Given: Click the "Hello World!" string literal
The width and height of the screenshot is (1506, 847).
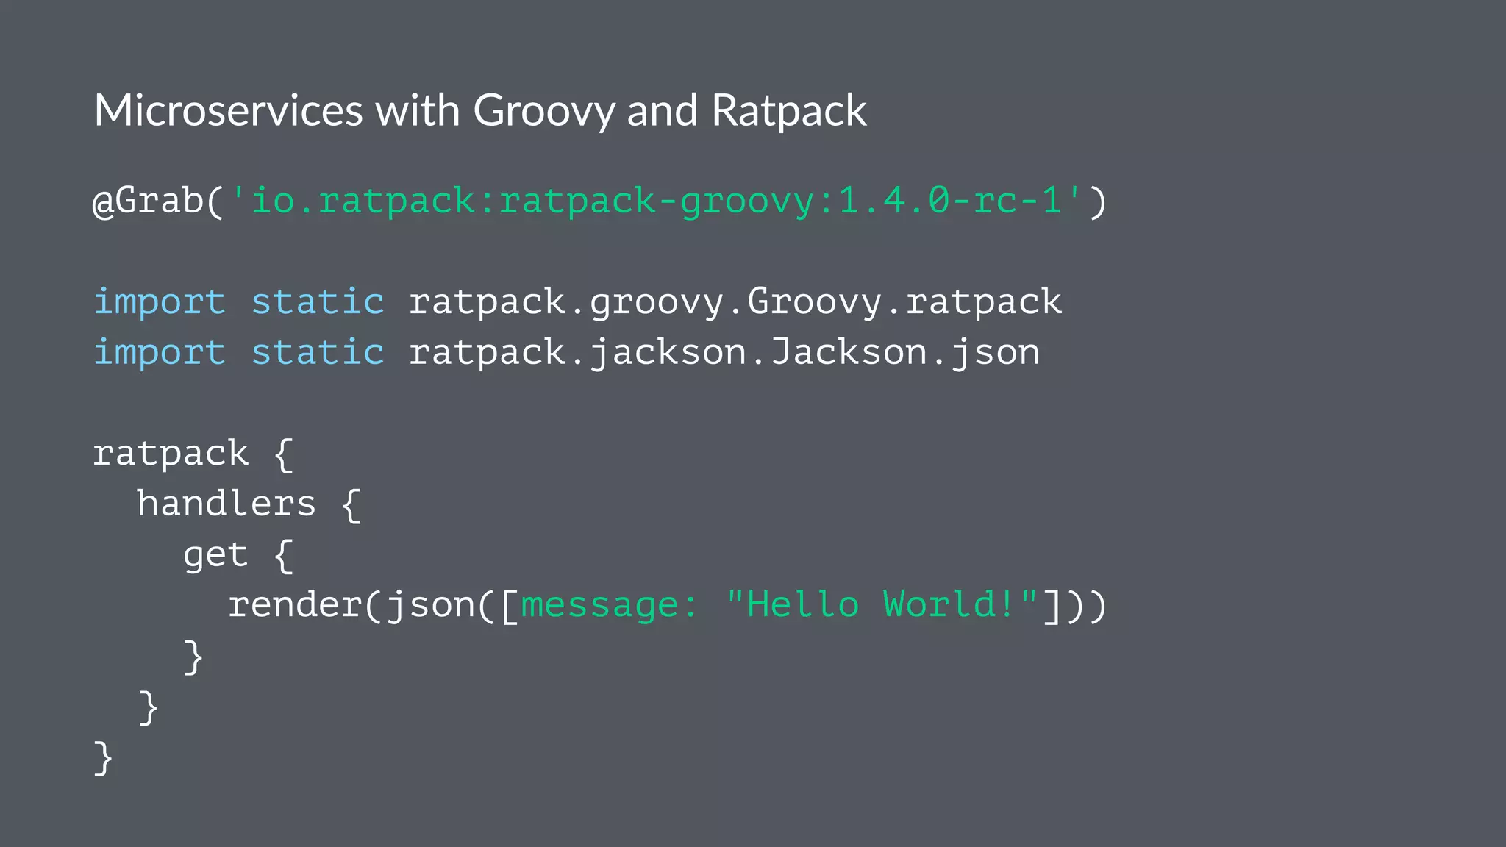Looking at the screenshot, I should 882,604.
